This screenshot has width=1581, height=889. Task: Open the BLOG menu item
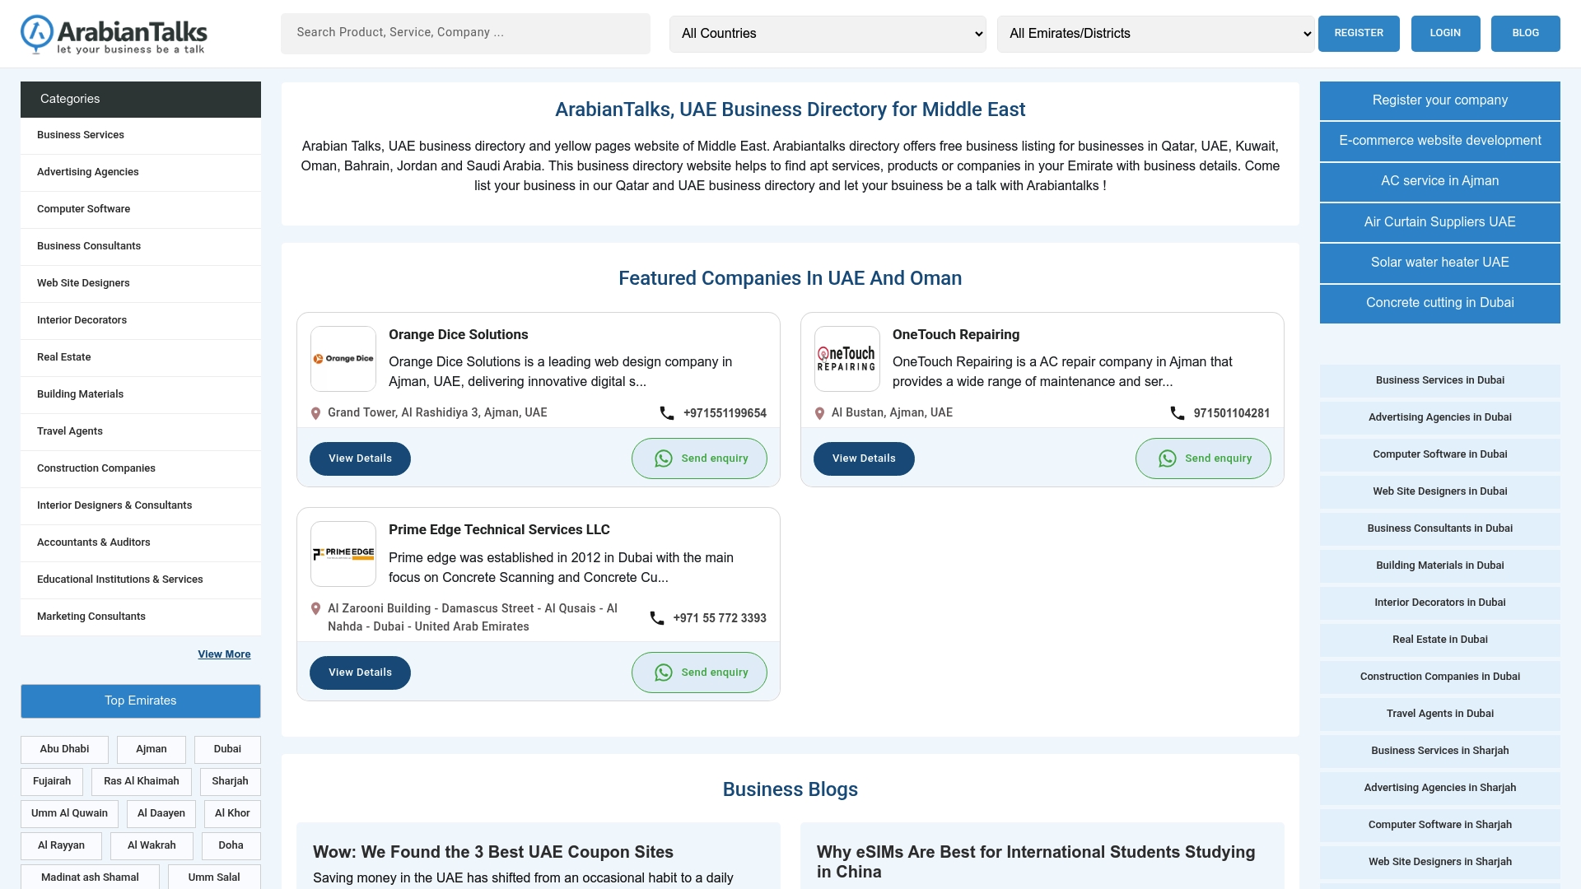(x=1525, y=34)
